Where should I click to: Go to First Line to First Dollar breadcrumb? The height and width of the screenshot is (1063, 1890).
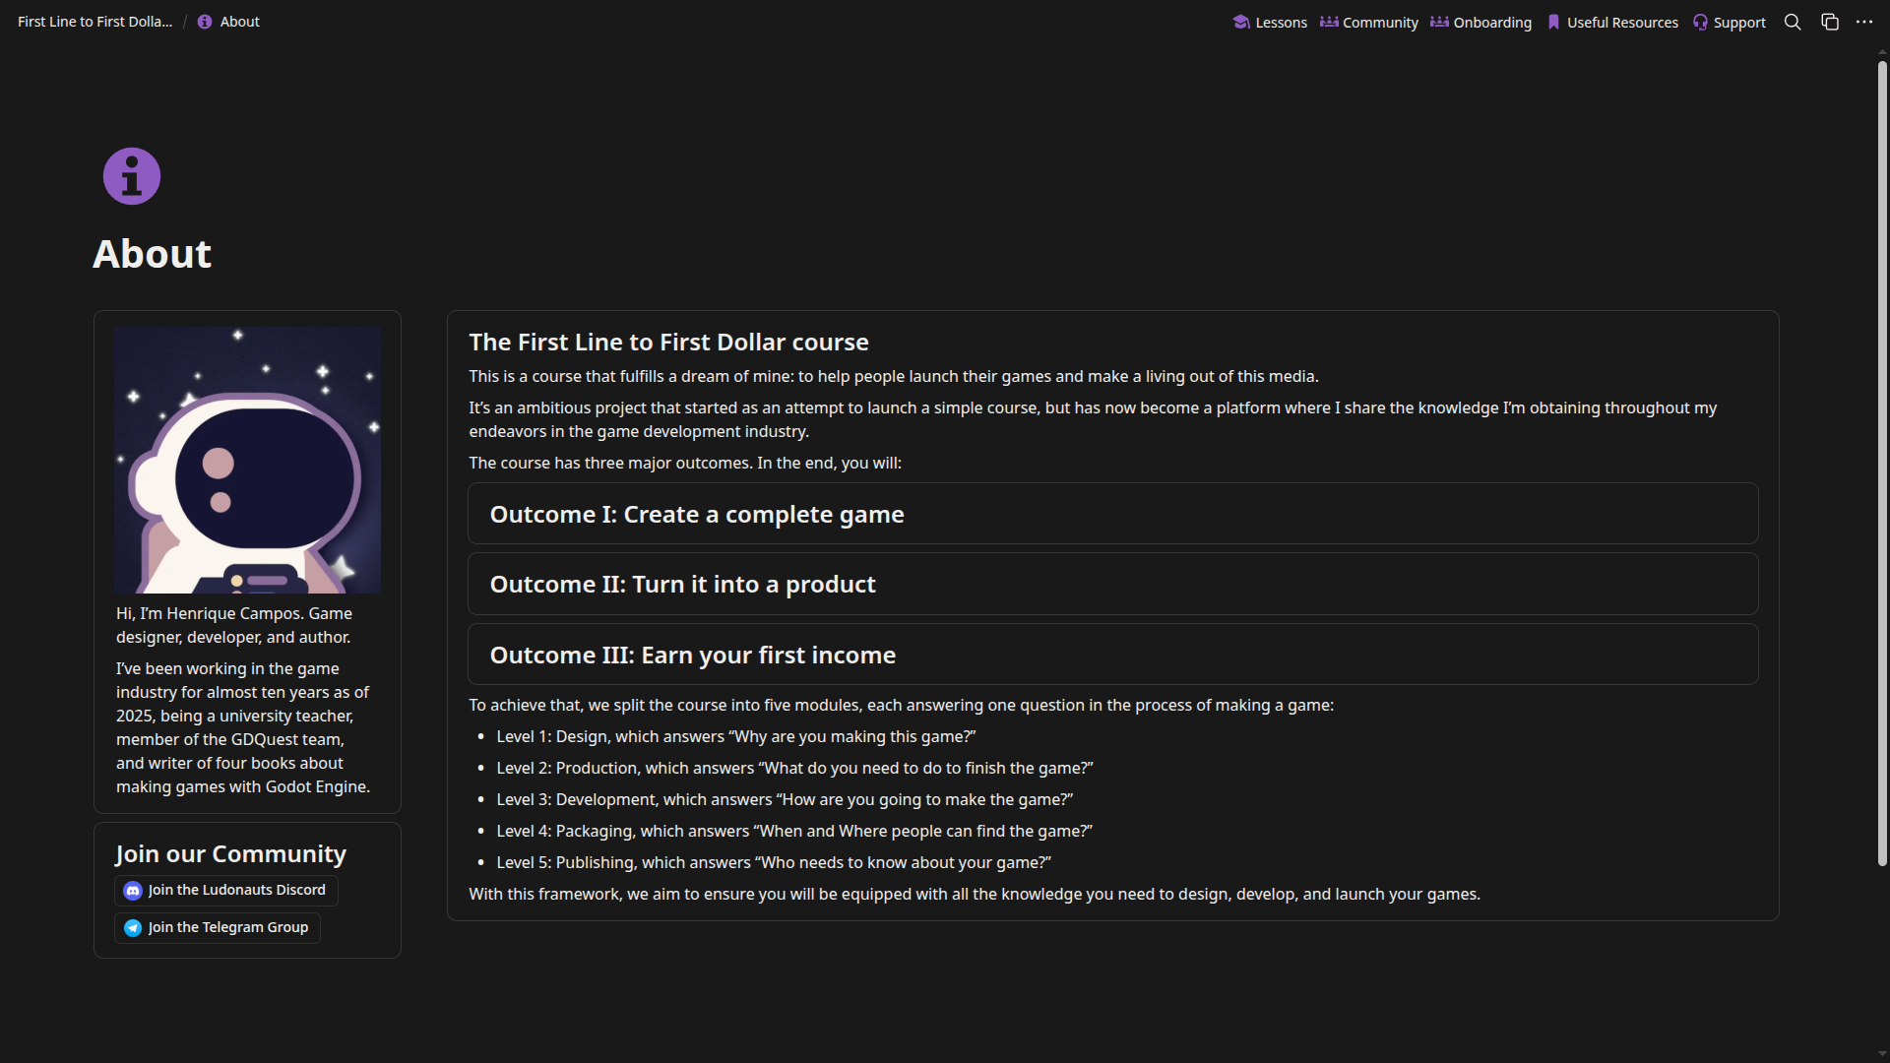pos(95,22)
